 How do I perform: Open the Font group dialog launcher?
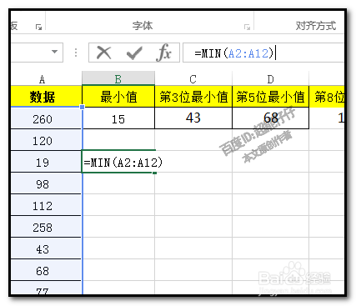pos(247,27)
